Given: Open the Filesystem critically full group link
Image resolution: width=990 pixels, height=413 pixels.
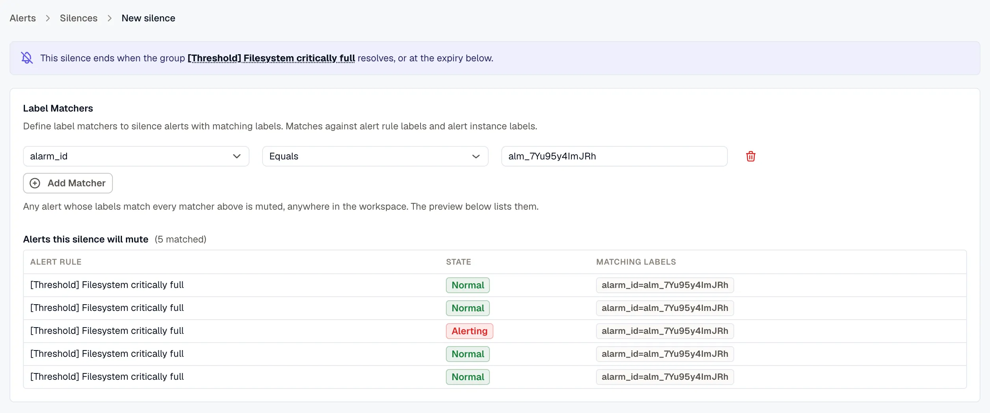Looking at the screenshot, I should (x=271, y=58).
